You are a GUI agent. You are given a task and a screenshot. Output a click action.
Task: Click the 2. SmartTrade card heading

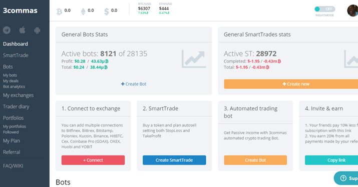(x=160, y=108)
